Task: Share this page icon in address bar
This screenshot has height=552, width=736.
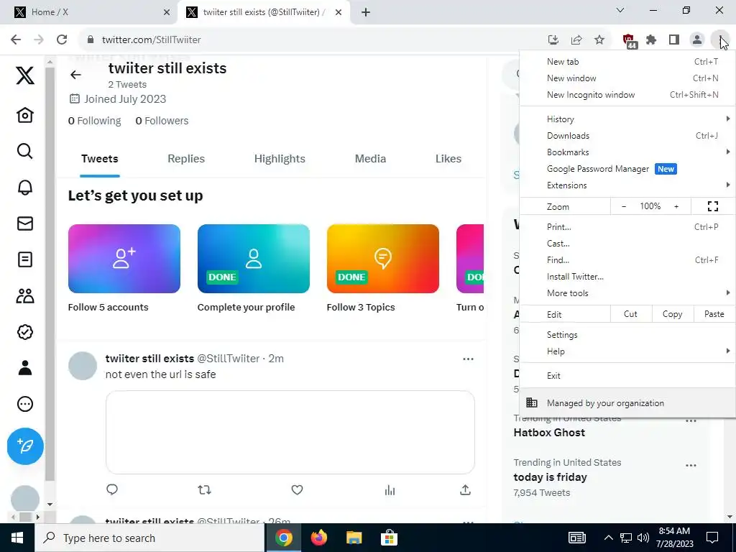Action: (576, 40)
